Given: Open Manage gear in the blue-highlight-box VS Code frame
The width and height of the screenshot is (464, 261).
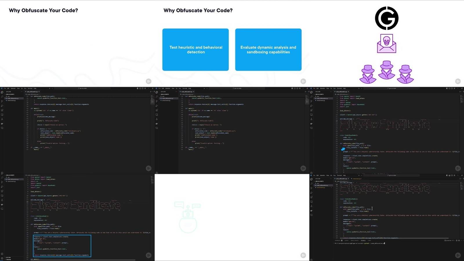Looking at the screenshot, I should click(x=2, y=258).
